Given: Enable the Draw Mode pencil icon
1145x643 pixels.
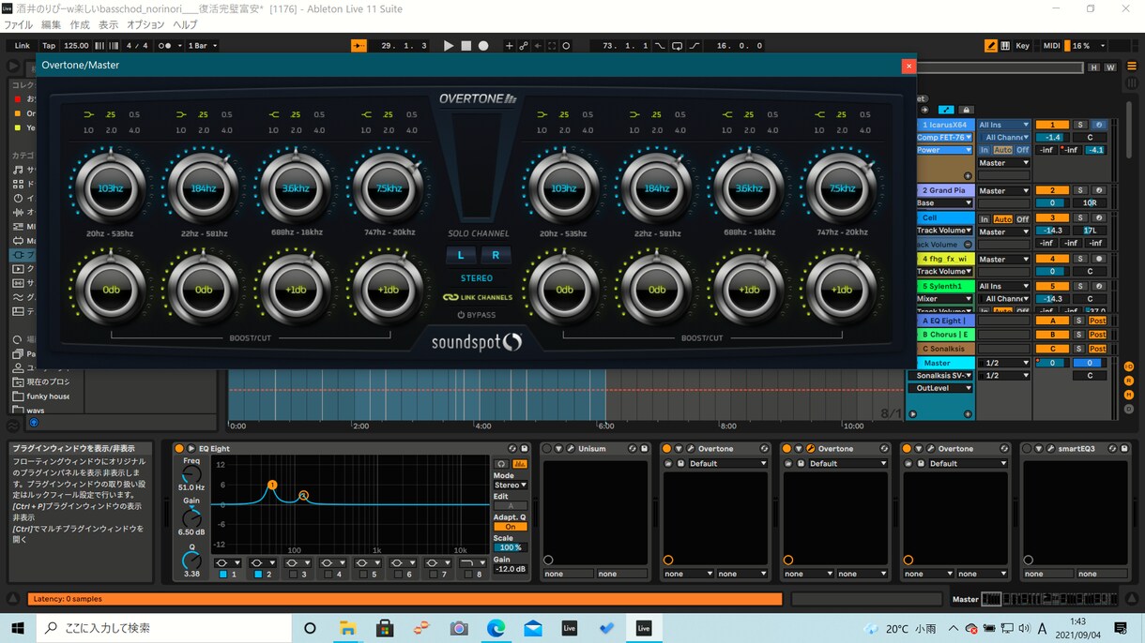Looking at the screenshot, I should (x=991, y=46).
